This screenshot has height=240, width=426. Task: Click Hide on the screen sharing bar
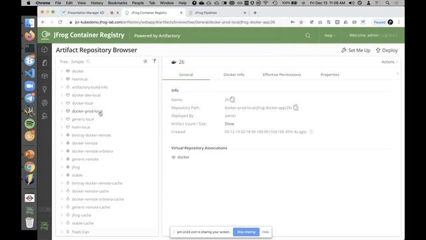tap(266, 232)
